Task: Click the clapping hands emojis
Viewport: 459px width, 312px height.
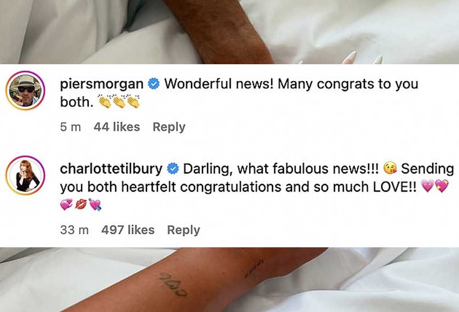Action: (119, 101)
